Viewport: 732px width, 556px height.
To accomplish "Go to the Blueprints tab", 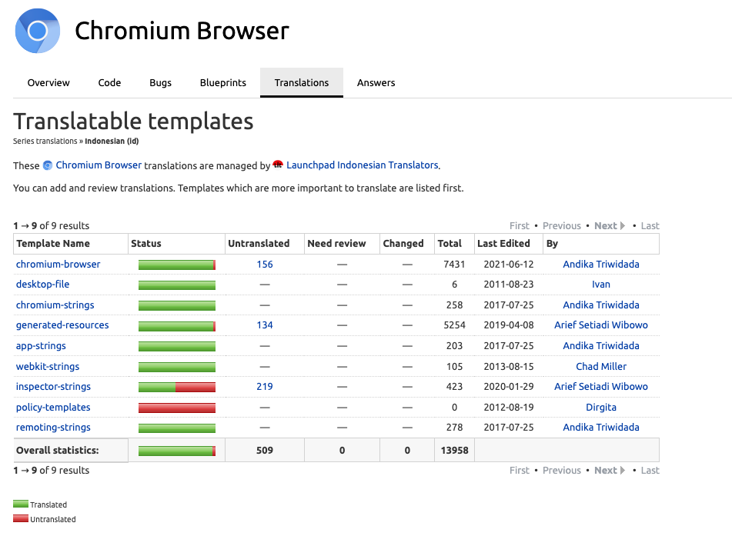I will [222, 82].
